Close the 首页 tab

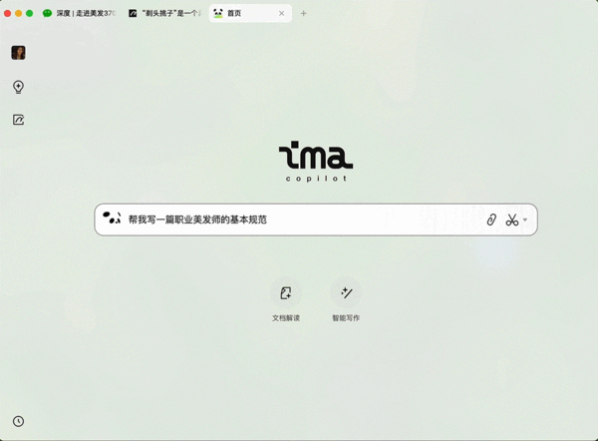(281, 13)
